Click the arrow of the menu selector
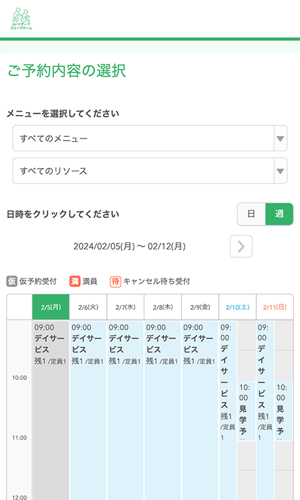Viewport: 300px width, 500px height. coord(281,138)
